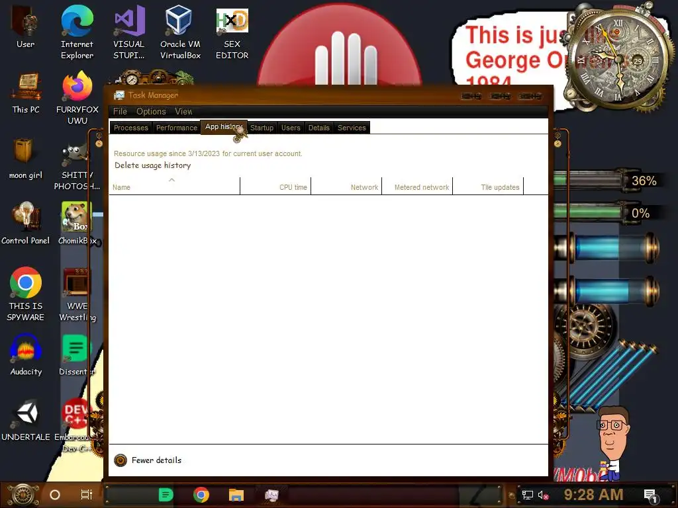Click the muted volume tray icon
678x508 pixels.
coord(543,495)
